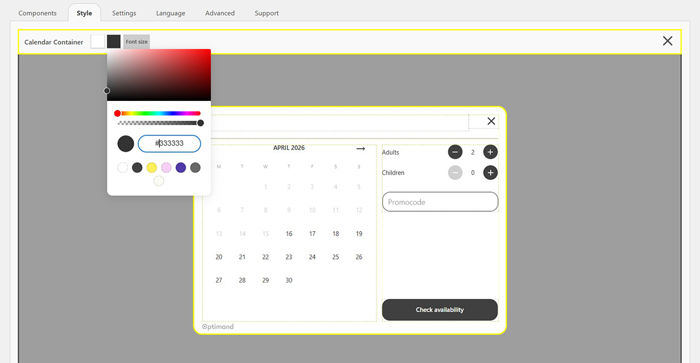700x363 pixels.
Task: Decrease the Adults count with the minus icon
Action: tap(455, 152)
